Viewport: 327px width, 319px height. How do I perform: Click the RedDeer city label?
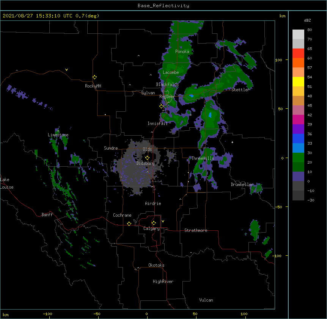[167, 97]
